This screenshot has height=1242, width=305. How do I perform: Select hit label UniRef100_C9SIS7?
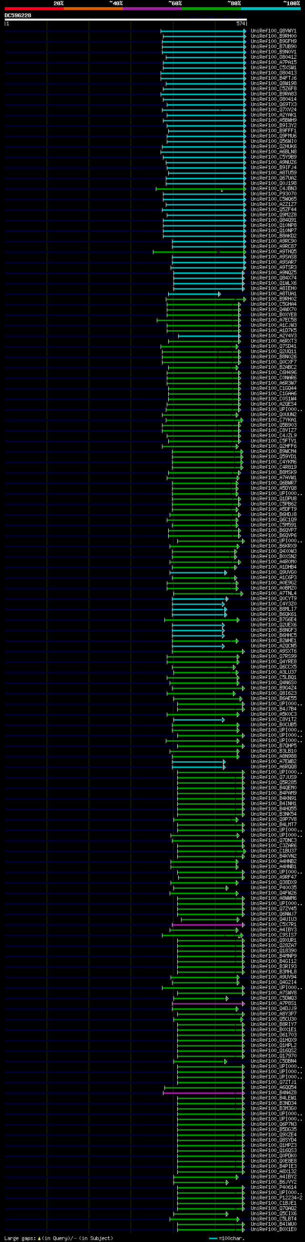pyautogui.click(x=273, y=935)
